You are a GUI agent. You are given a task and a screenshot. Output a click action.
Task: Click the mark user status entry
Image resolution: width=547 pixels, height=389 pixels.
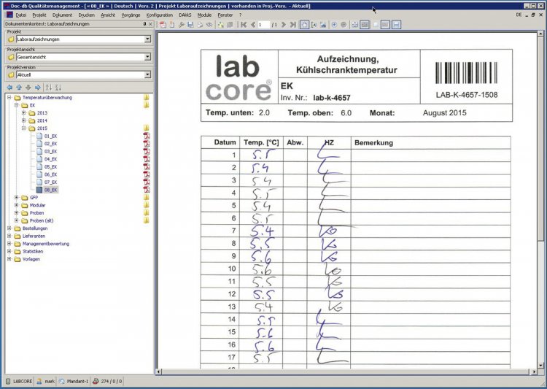point(46,381)
